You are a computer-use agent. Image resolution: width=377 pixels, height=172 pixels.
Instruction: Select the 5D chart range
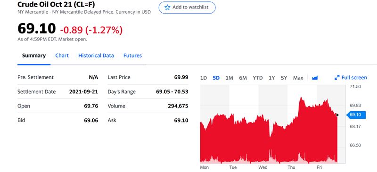coord(216,78)
